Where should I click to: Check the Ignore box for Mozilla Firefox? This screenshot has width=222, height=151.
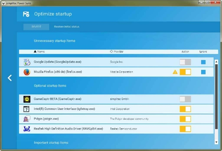(203, 72)
